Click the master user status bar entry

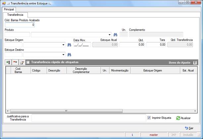click(x=154, y=135)
